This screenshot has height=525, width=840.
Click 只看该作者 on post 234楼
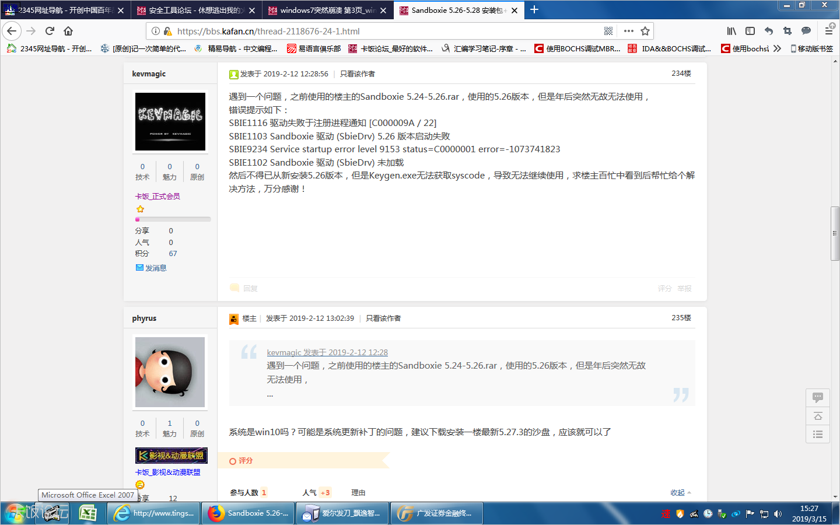pos(358,73)
